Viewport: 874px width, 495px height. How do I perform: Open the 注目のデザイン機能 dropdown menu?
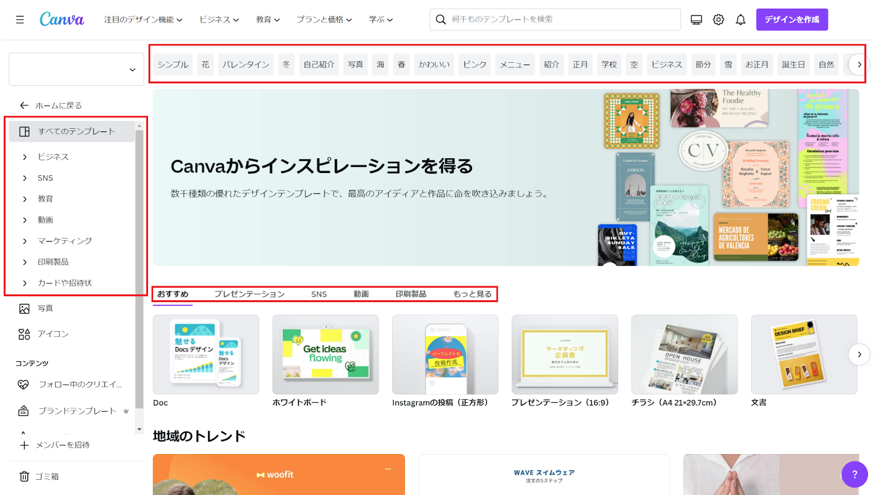tap(143, 20)
